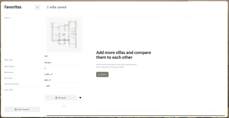Click the Bedrooms row label
229x118 pixels.
(x=9, y=72)
